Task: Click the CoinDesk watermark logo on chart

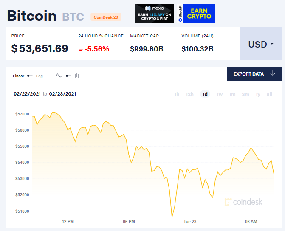Action: click(244, 202)
